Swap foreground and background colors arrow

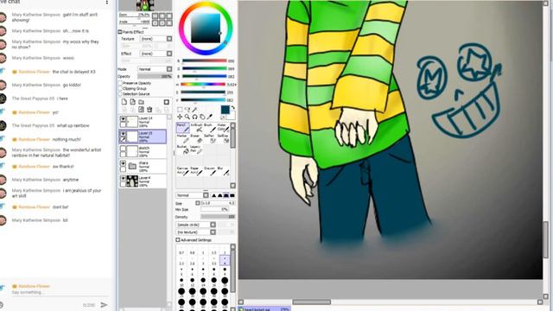(232, 108)
